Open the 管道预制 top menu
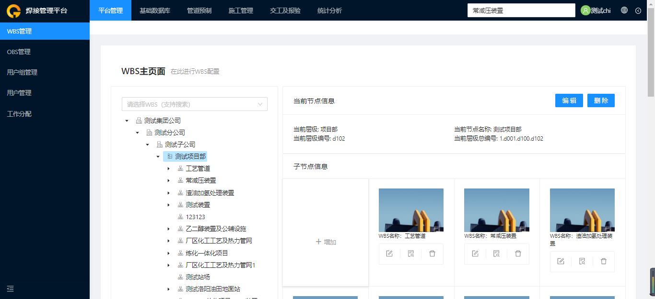 (x=199, y=11)
